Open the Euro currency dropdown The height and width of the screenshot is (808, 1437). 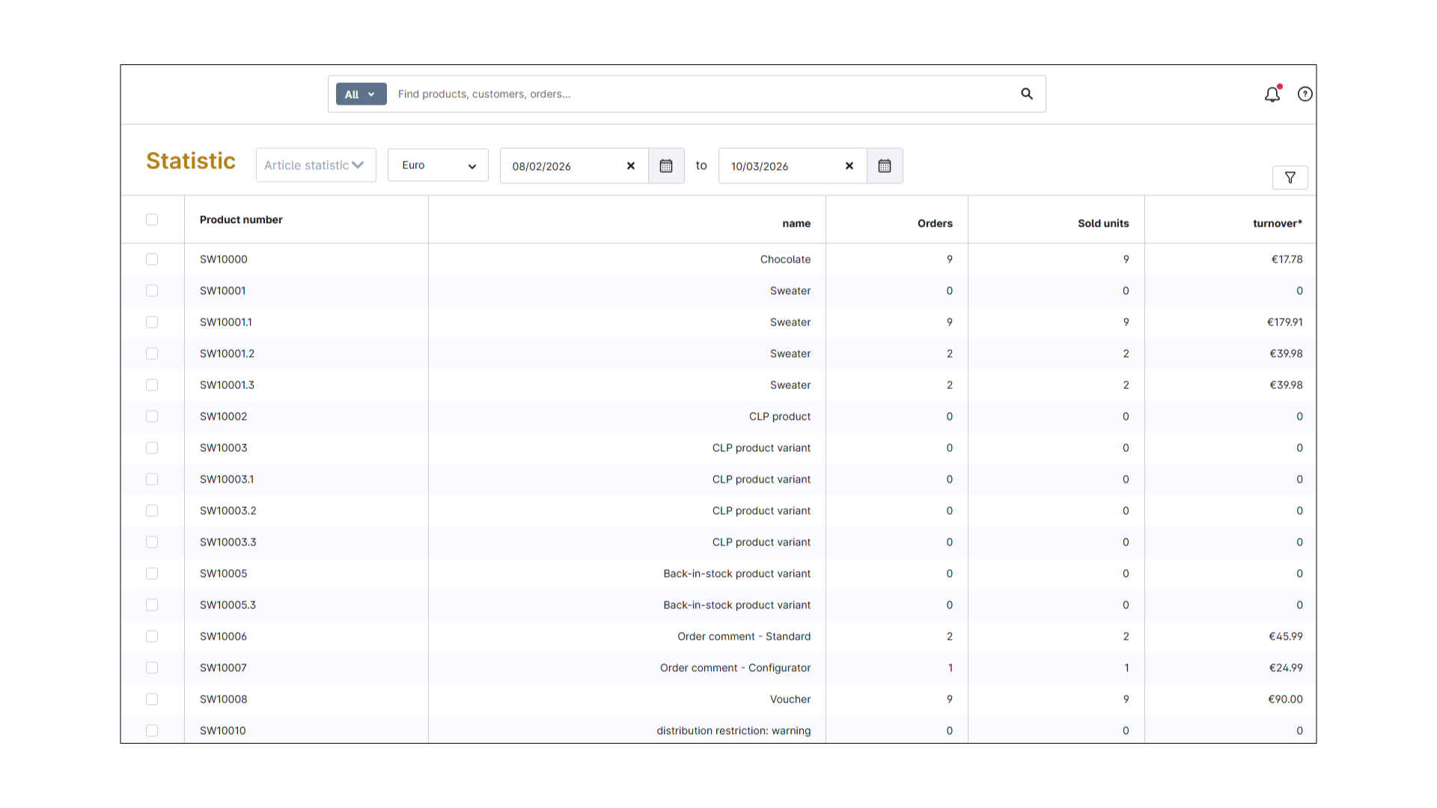point(438,165)
